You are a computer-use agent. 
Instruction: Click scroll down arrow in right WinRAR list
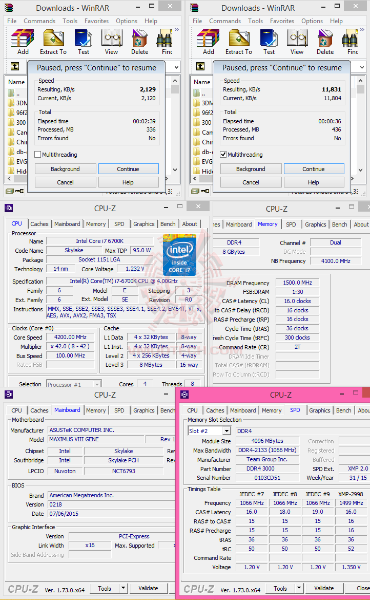click(360, 170)
